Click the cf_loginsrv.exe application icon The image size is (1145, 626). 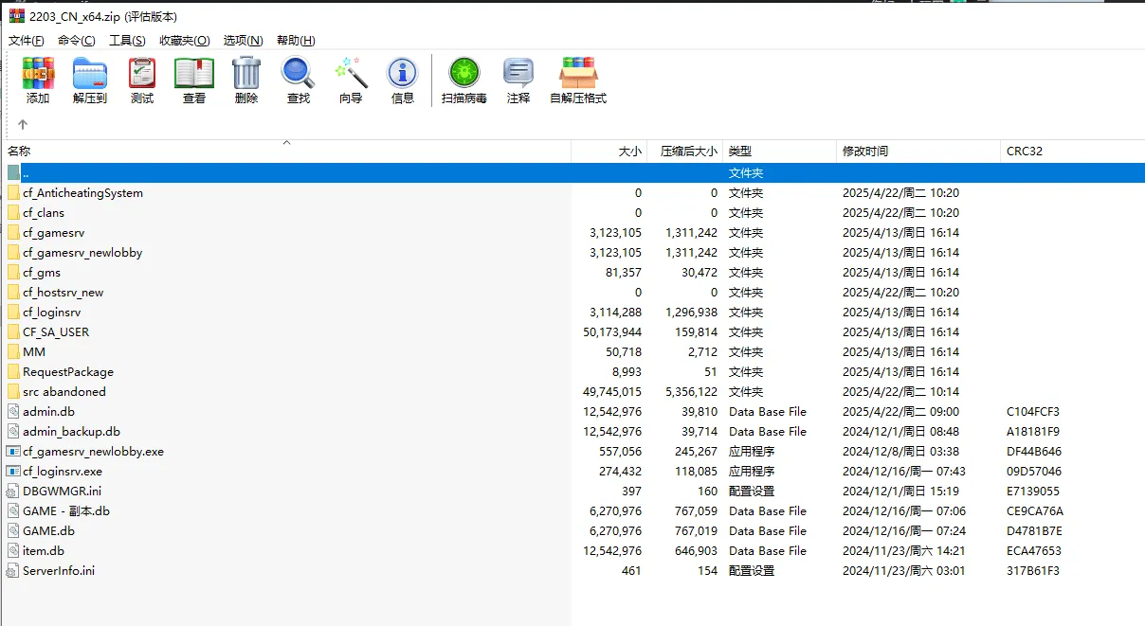pos(13,471)
